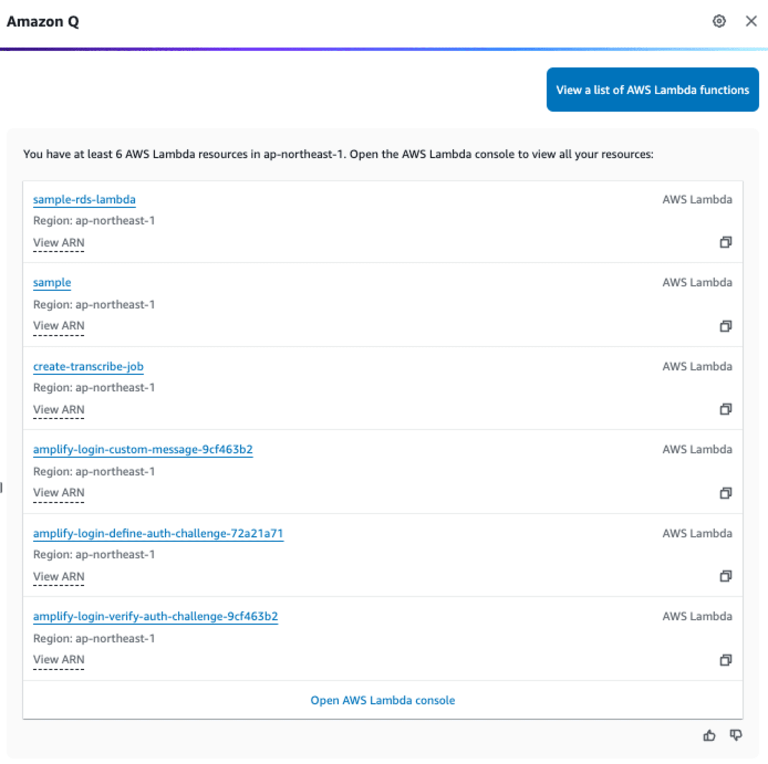Copy ARN for amplify-login-custom-message-9cf463b2
This screenshot has height=764, width=768.
pos(725,493)
